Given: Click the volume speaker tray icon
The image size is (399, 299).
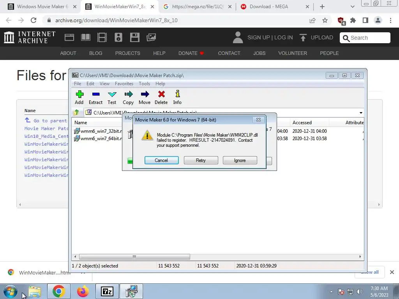Looking at the screenshot, I should 360,292.
